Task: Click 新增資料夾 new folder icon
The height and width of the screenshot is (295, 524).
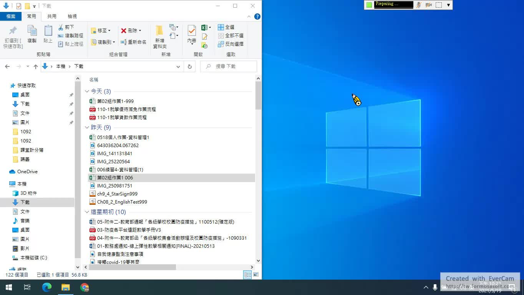Action: (x=159, y=30)
